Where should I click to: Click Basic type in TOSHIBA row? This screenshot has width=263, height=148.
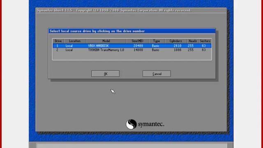click(x=155, y=50)
